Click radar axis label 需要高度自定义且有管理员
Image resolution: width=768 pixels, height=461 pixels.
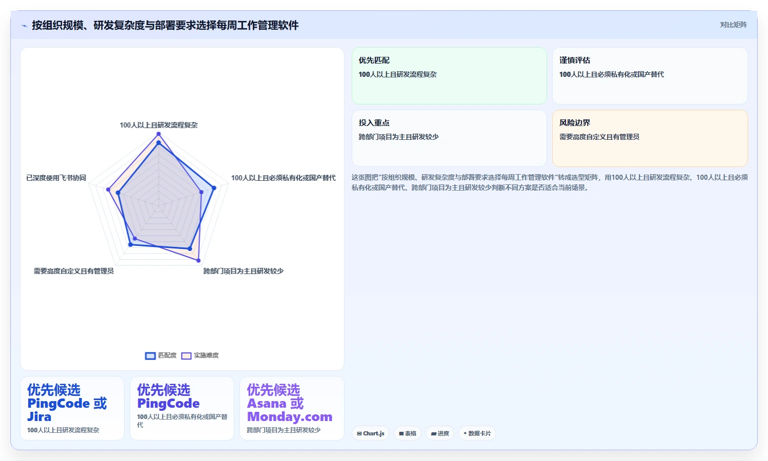74,271
